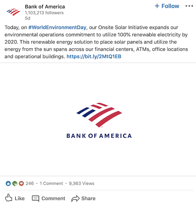Viewport: 196px width, 204px height.
Task: Click the speech bubble Comment icon
Action: tap(35, 198)
